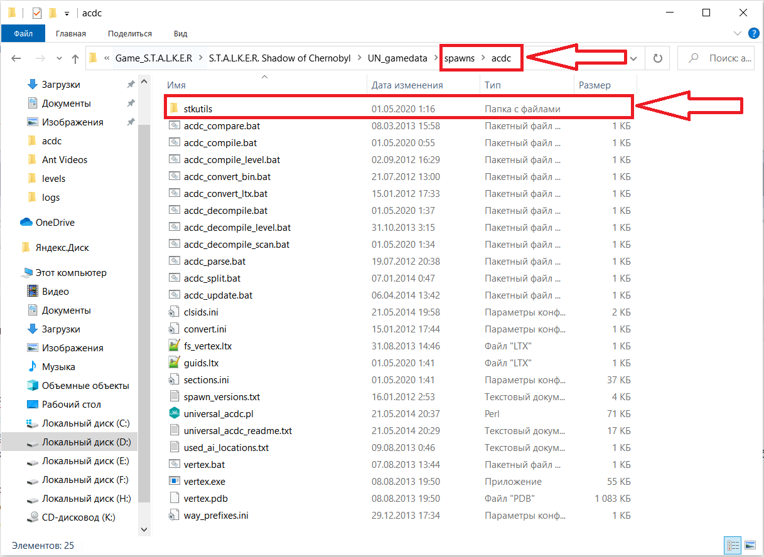The image size is (764, 557).
Task: Expand hidden path breadcrumb chevrons
Action: 107,58
